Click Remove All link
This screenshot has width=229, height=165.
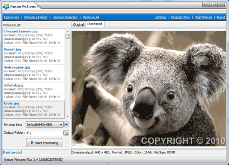91,17
